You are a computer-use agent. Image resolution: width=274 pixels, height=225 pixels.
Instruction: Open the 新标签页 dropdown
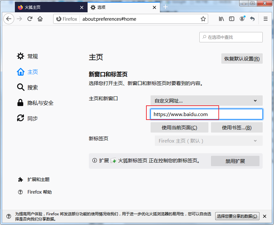pos(208,141)
